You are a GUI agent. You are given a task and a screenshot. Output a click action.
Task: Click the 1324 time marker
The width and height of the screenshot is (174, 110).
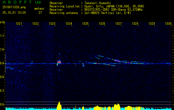tap(69, 24)
